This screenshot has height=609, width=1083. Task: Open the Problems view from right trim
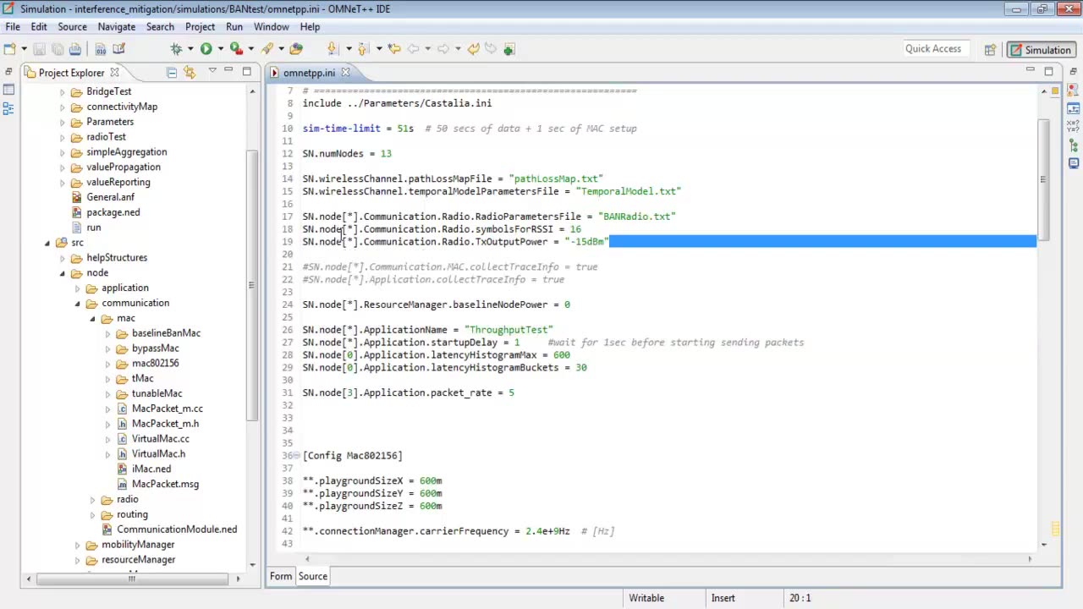pos(1073,89)
